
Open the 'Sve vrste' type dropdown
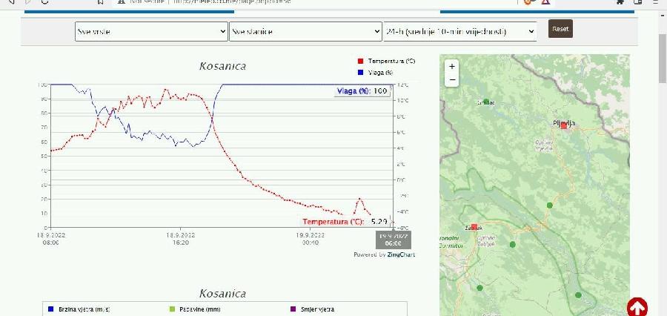click(151, 31)
